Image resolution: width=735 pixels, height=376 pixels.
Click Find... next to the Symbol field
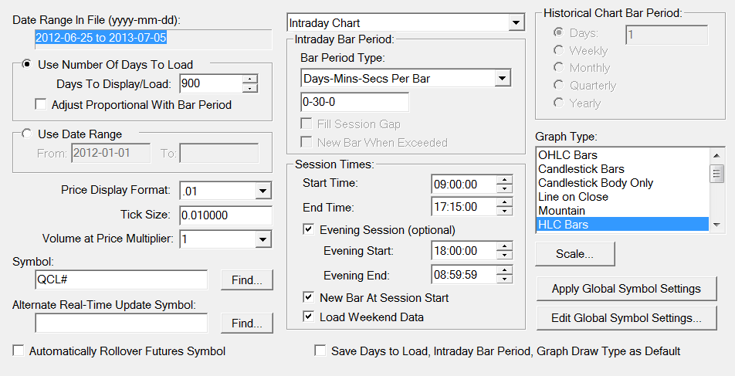[246, 279]
